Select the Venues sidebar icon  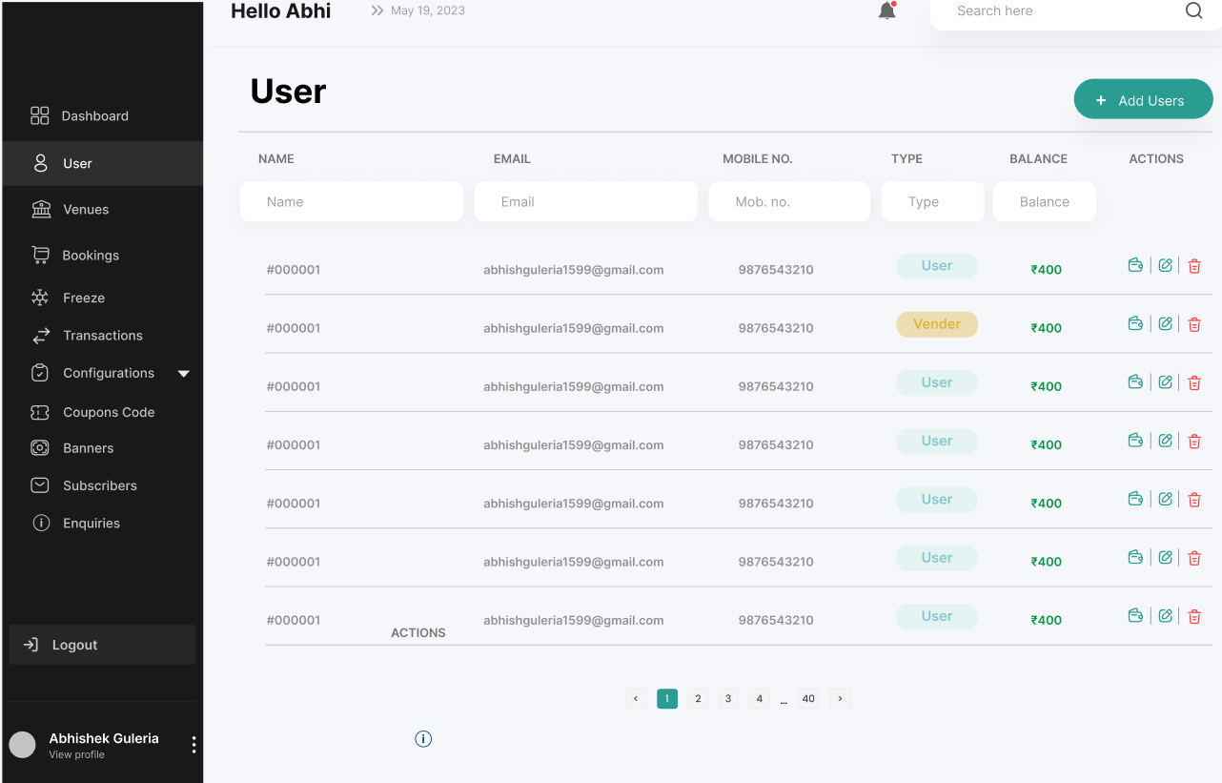click(x=39, y=209)
